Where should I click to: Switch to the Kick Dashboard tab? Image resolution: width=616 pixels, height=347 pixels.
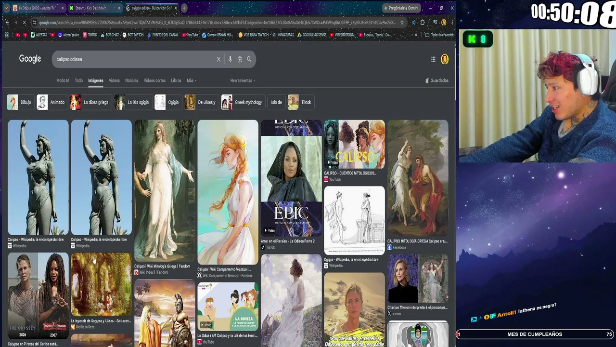tap(94, 8)
